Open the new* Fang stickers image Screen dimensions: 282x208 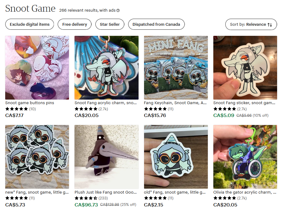coord(37,157)
